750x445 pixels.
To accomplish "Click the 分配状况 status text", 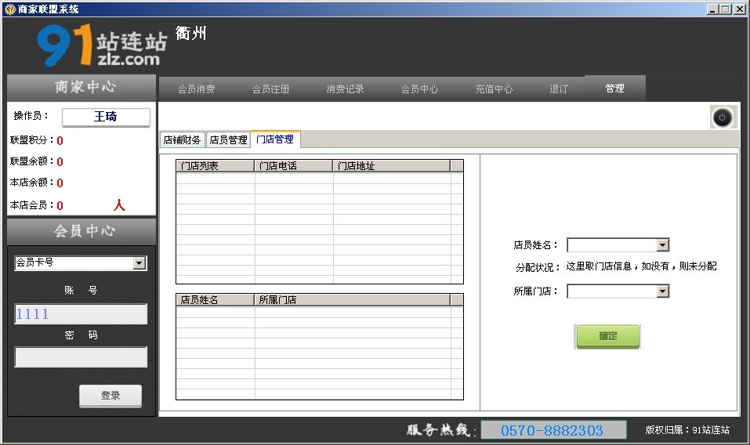I will [641, 266].
